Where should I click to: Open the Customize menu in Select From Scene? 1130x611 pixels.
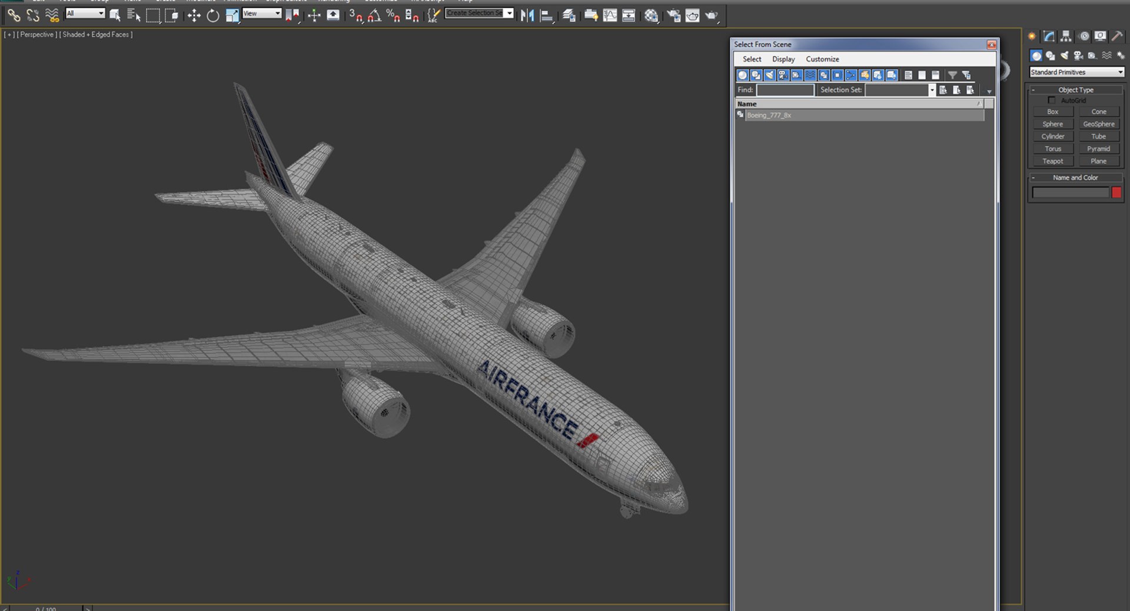822,59
